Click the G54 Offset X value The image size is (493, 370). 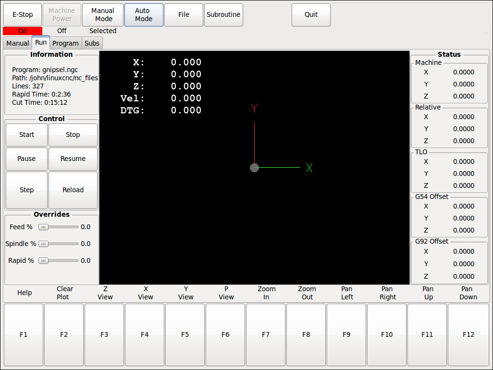click(x=463, y=207)
